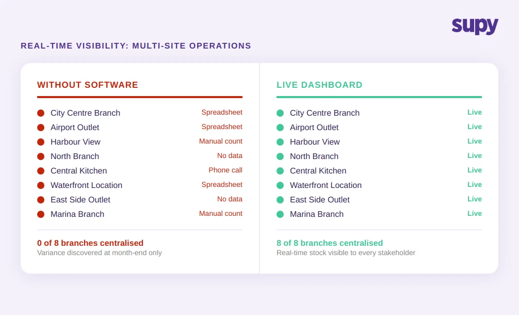Select East Side Outlet in Without Software list
The height and width of the screenshot is (315, 519).
click(x=80, y=200)
